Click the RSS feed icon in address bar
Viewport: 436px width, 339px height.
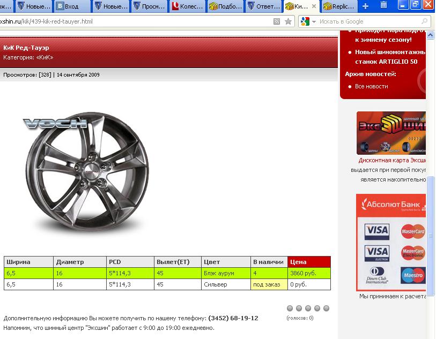click(277, 21)
